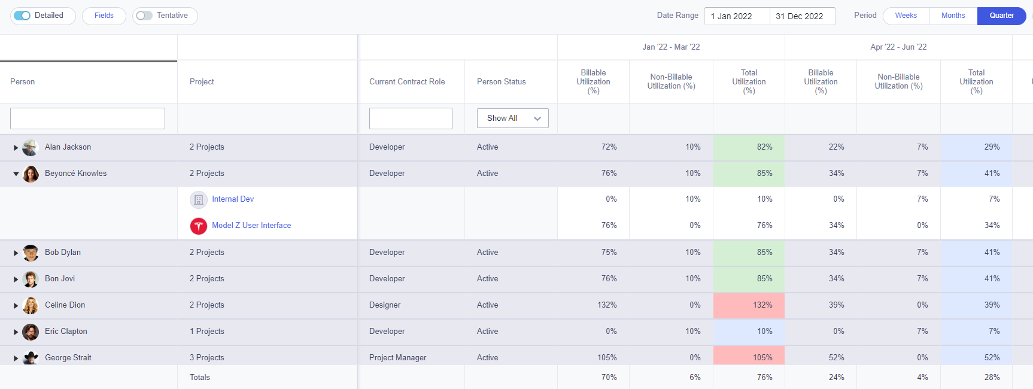
Task: Click Alan Jackson's profile avatar
Action: (x=30, y=147)
